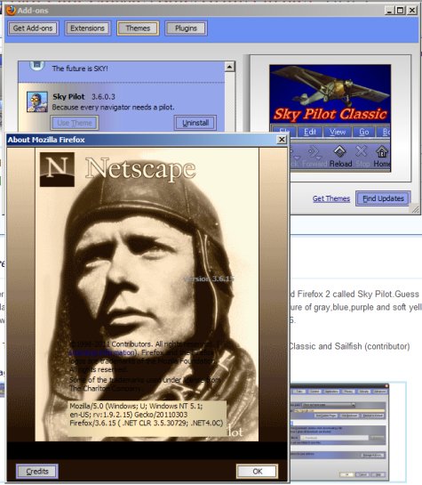The image size is (422, 485).
Task: Uninstall the Sky Pilot theme
Action: click(195, 123)
